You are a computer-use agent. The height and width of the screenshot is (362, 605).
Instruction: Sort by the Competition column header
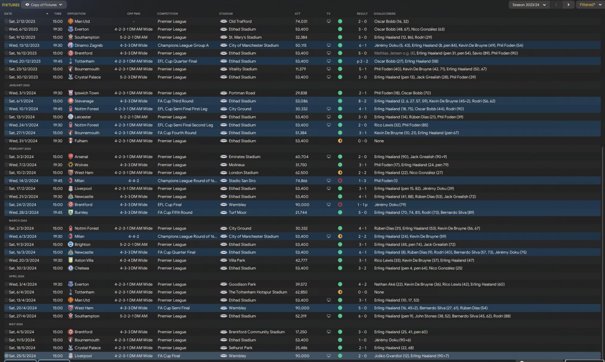tap(168, 14)
